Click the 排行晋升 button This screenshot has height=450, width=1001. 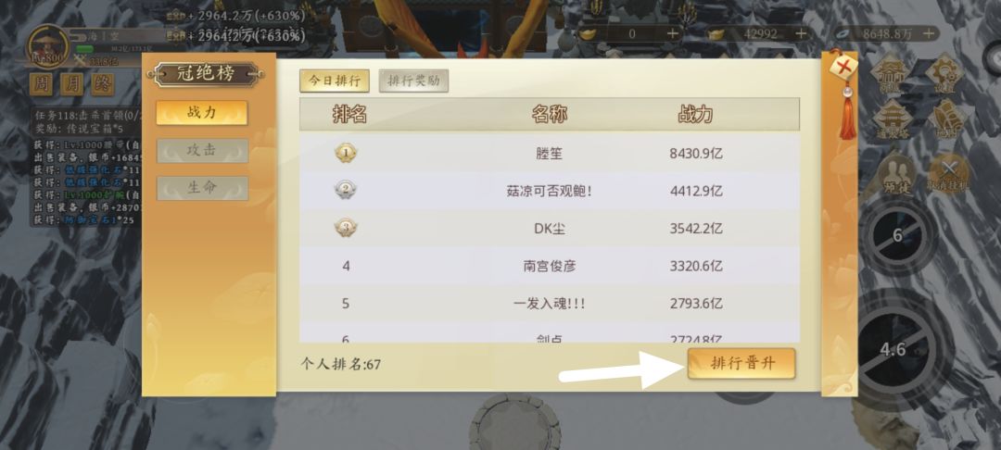pos(741,363)
